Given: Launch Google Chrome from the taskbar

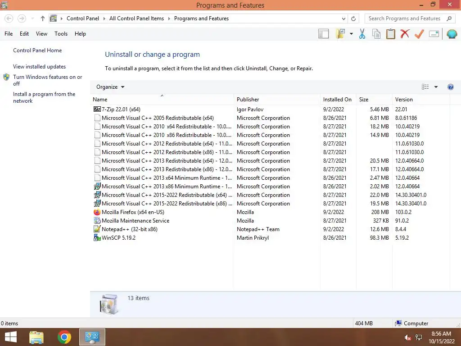Looking at the screenshot, I should click(64, 337).
